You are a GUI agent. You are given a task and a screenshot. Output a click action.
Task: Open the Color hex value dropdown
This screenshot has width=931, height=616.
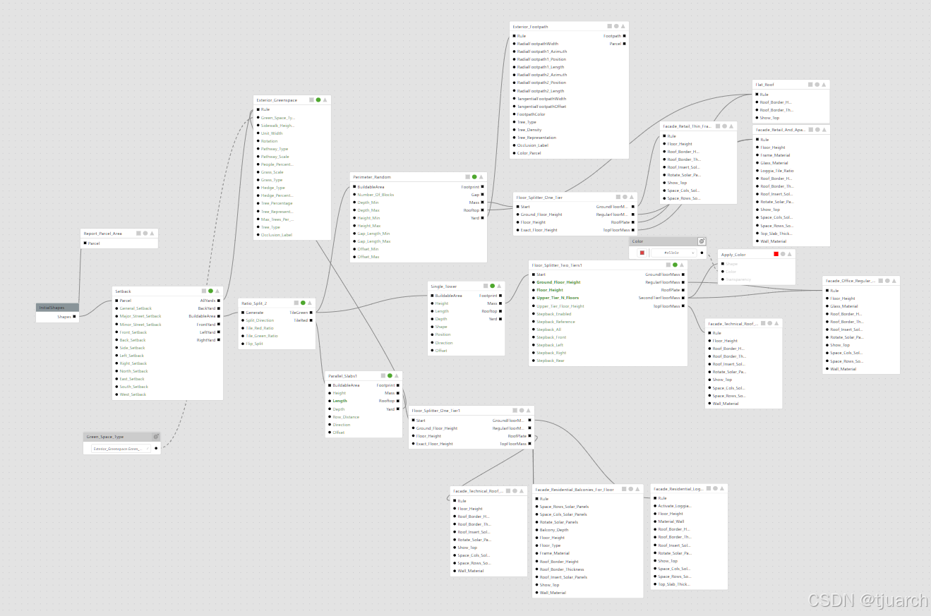674,253
